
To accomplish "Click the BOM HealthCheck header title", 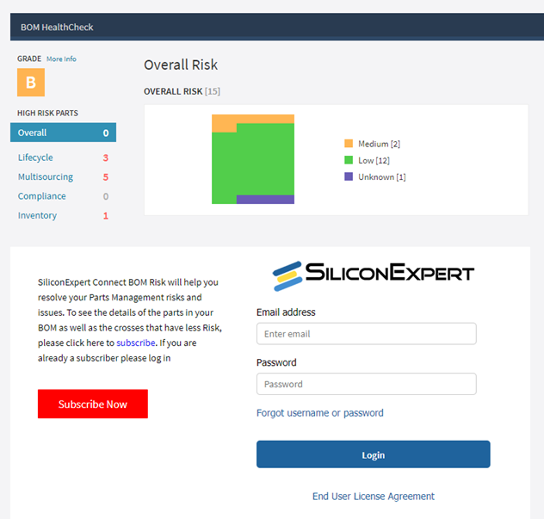I will [57, 27].
